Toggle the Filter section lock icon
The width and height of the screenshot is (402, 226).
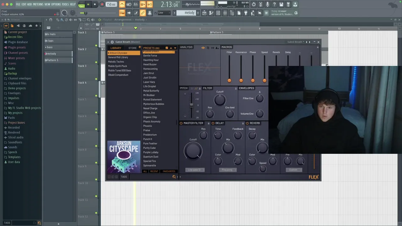pos(236,88)
